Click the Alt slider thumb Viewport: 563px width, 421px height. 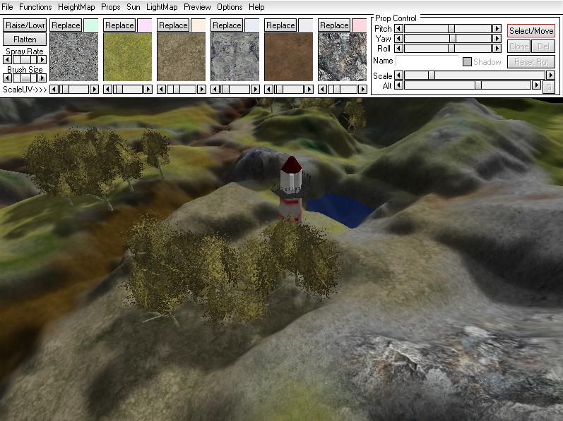pos(478,85)
